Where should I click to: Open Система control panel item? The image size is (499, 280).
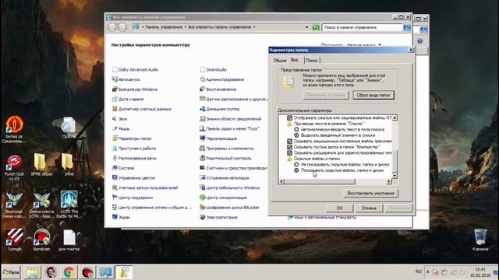123,168
